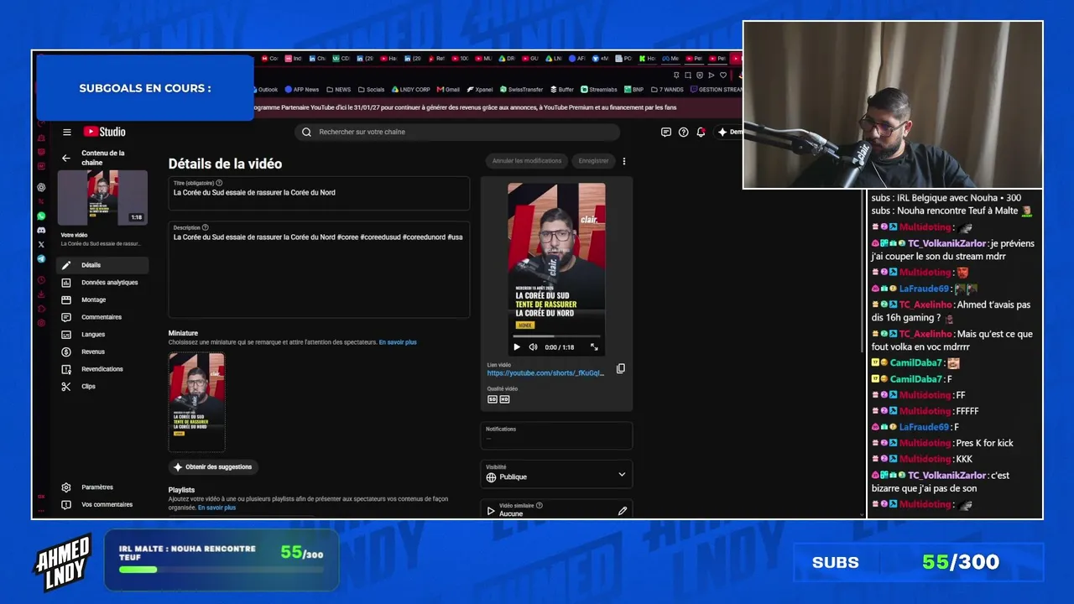Click the help icon beside Vidéo similaire
The width and height of the screenshot is (1074, 604).
click(540, 506)
